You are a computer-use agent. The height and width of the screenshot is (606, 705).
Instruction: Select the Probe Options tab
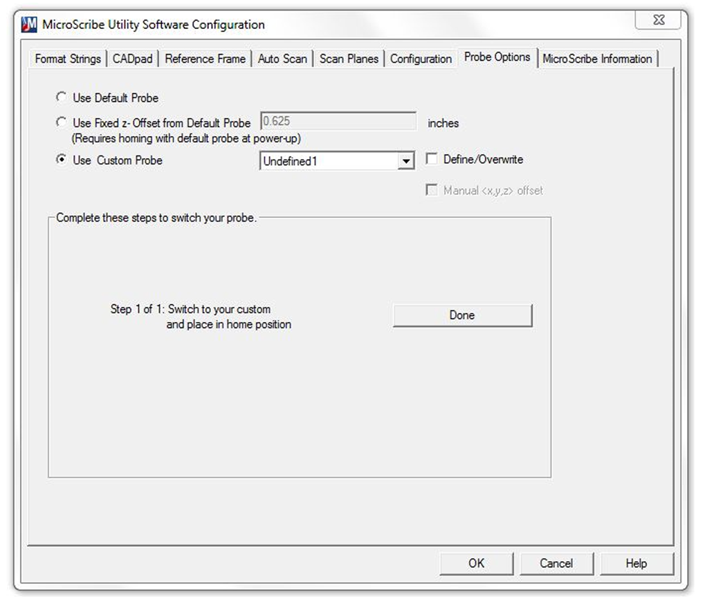point(497,57)
